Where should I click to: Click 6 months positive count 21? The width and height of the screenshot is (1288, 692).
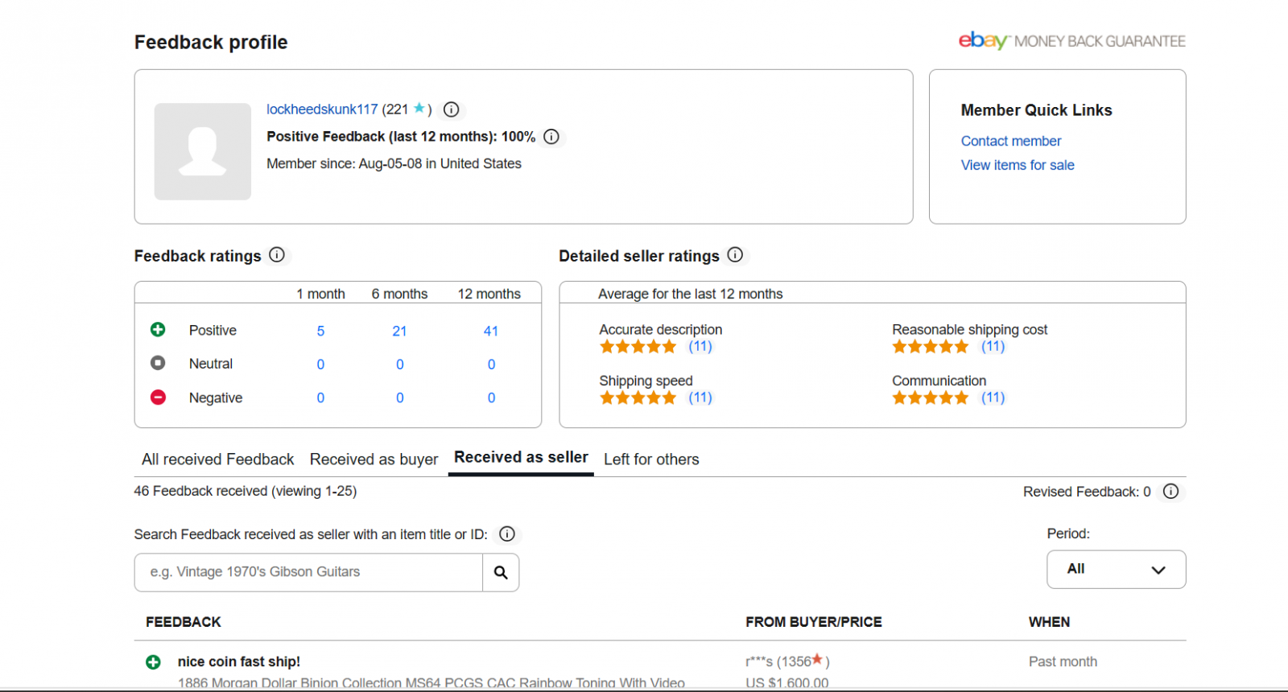coord(399,331)
